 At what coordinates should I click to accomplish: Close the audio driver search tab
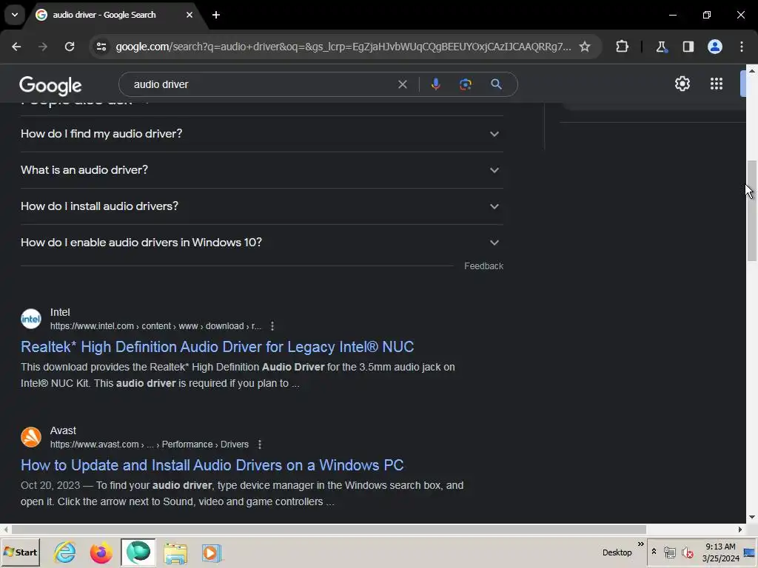click(189, 15)
